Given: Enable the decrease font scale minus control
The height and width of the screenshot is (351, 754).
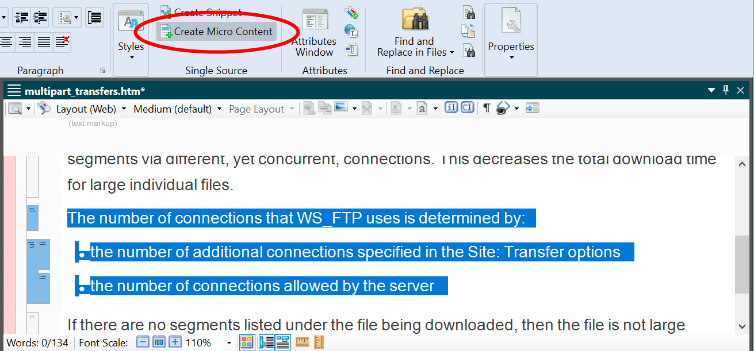Looking at the screenshot, I should tap(143, 342).
